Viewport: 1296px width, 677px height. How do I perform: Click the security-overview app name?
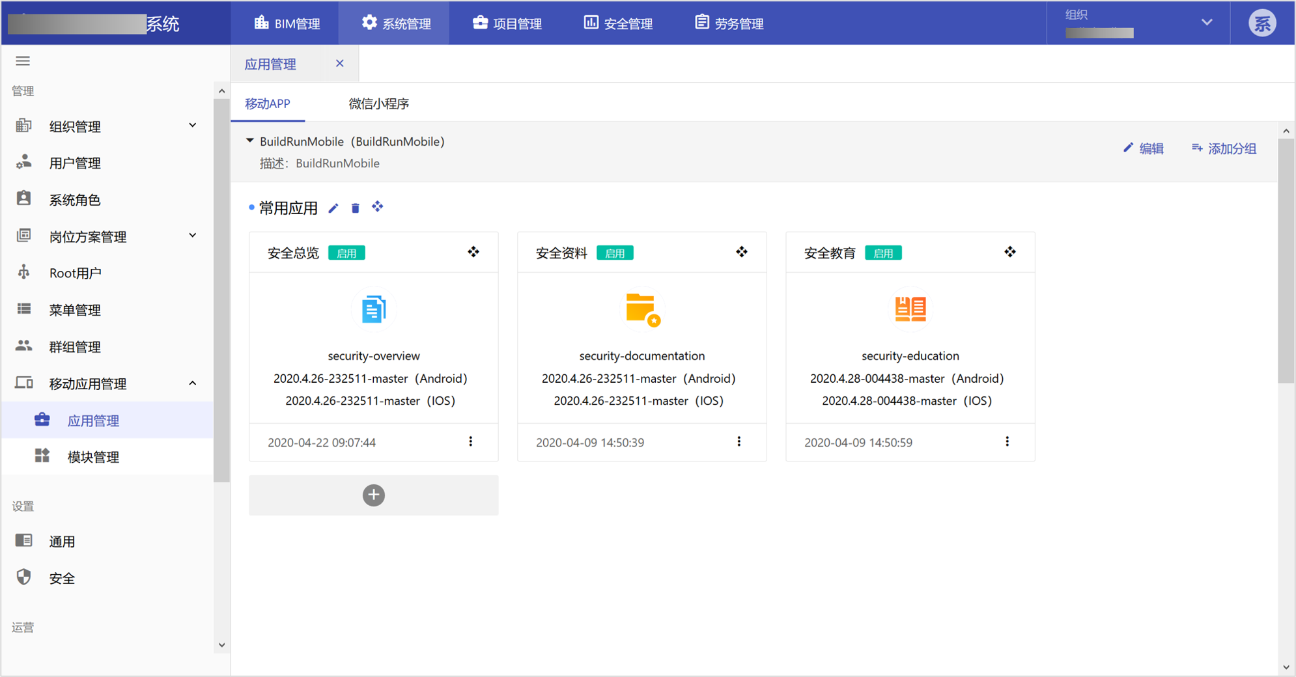pos(374,356)
